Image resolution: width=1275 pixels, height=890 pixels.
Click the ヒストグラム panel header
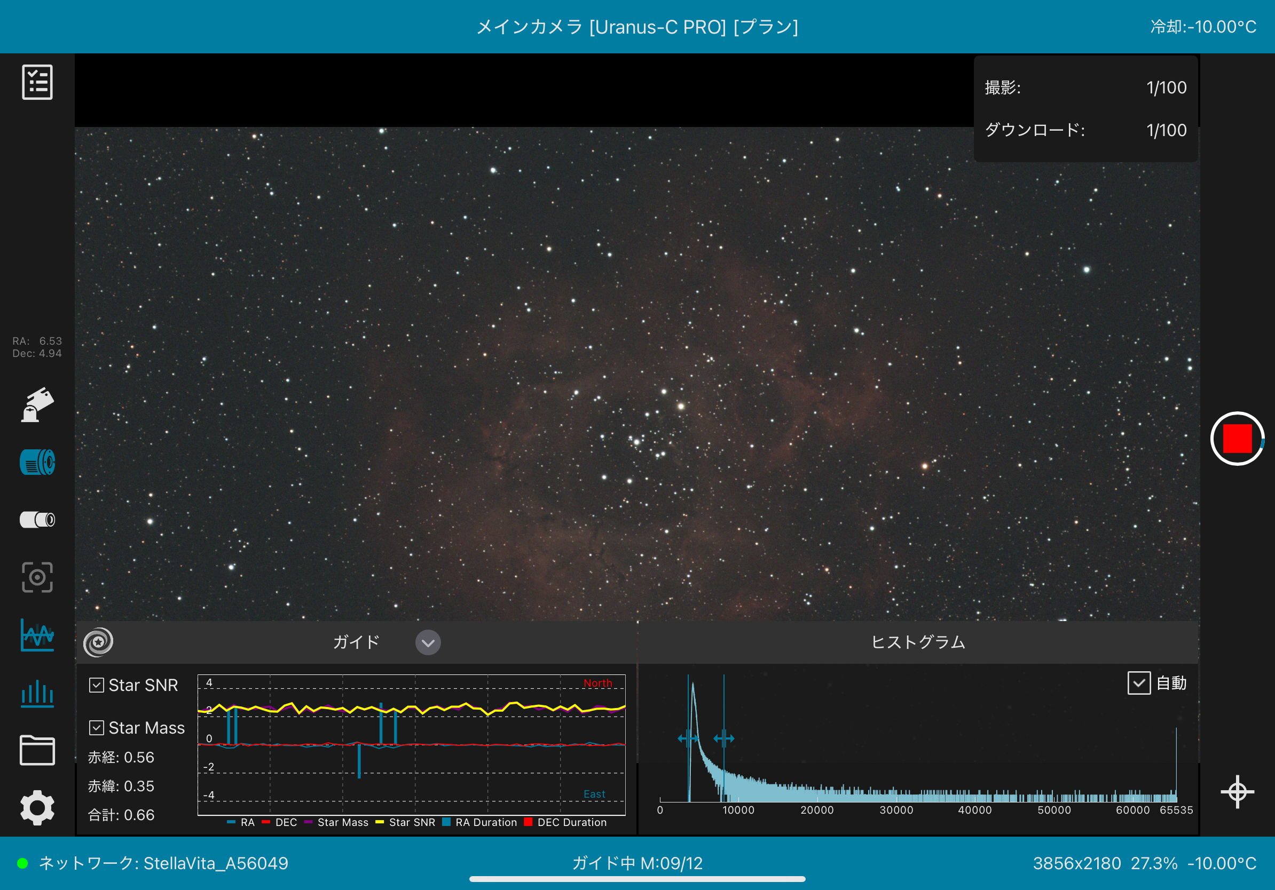pyautogui.click(x=918, y=642)
